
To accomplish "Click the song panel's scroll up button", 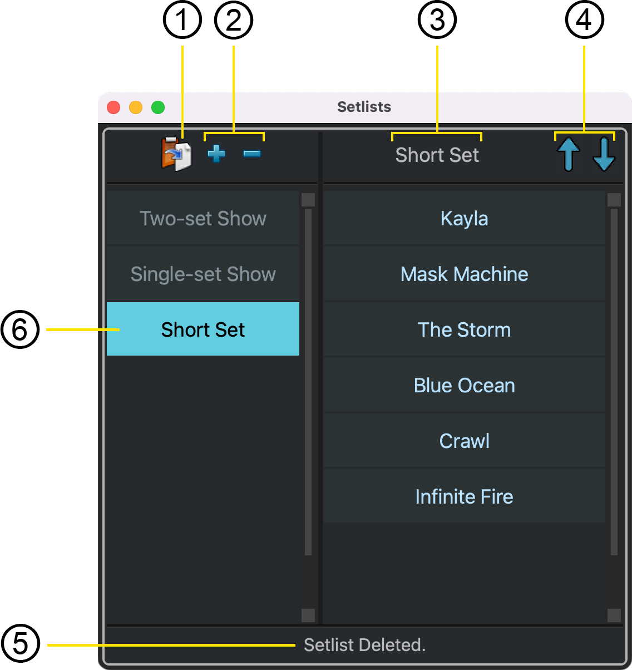I will coord(614,200).
